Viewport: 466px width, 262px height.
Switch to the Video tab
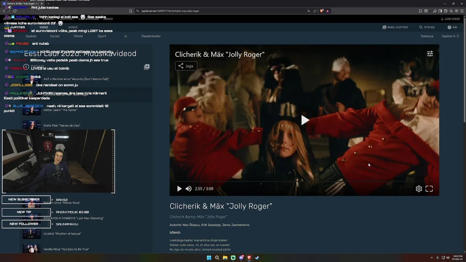[x=44, y=27]
